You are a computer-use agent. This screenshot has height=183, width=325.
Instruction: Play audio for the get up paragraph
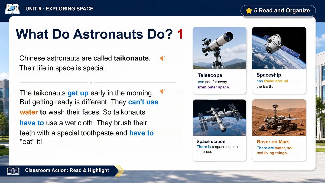[x=162, y=91]
